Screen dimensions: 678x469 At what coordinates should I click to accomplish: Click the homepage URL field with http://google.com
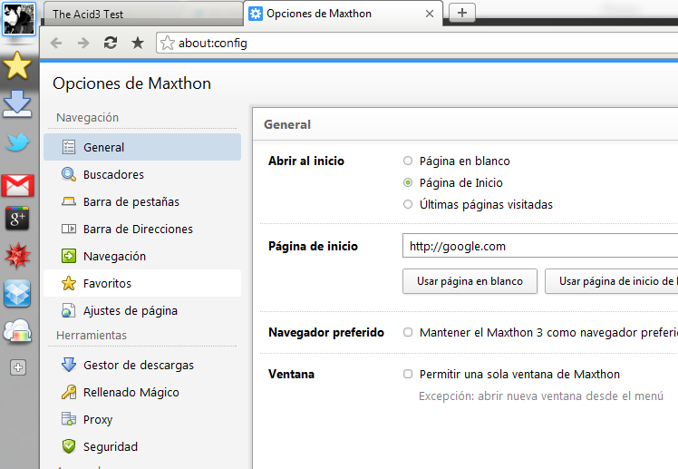pos(539,246)
